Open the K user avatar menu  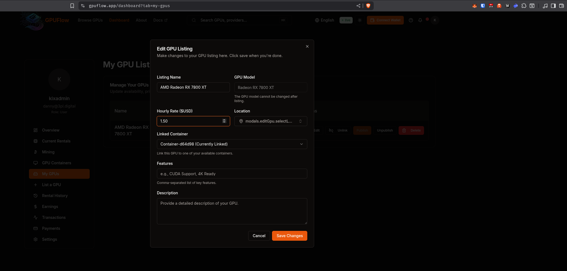pos(435,20)
